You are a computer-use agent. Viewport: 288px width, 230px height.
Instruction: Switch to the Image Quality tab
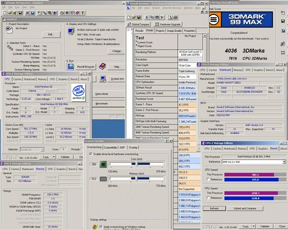tap(174, 31)
